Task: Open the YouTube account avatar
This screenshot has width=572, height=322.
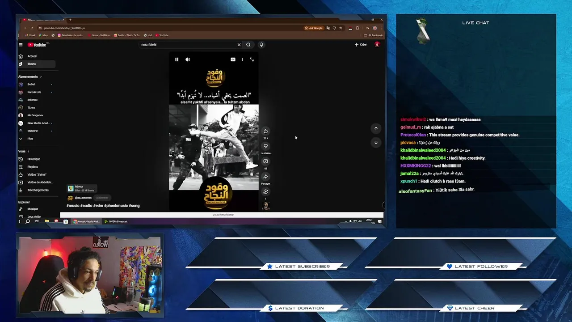Action: (377, 44)
